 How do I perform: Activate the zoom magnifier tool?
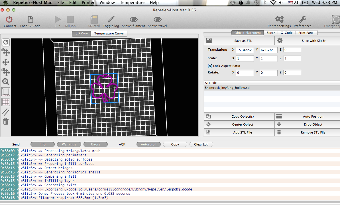coord(6,82)
